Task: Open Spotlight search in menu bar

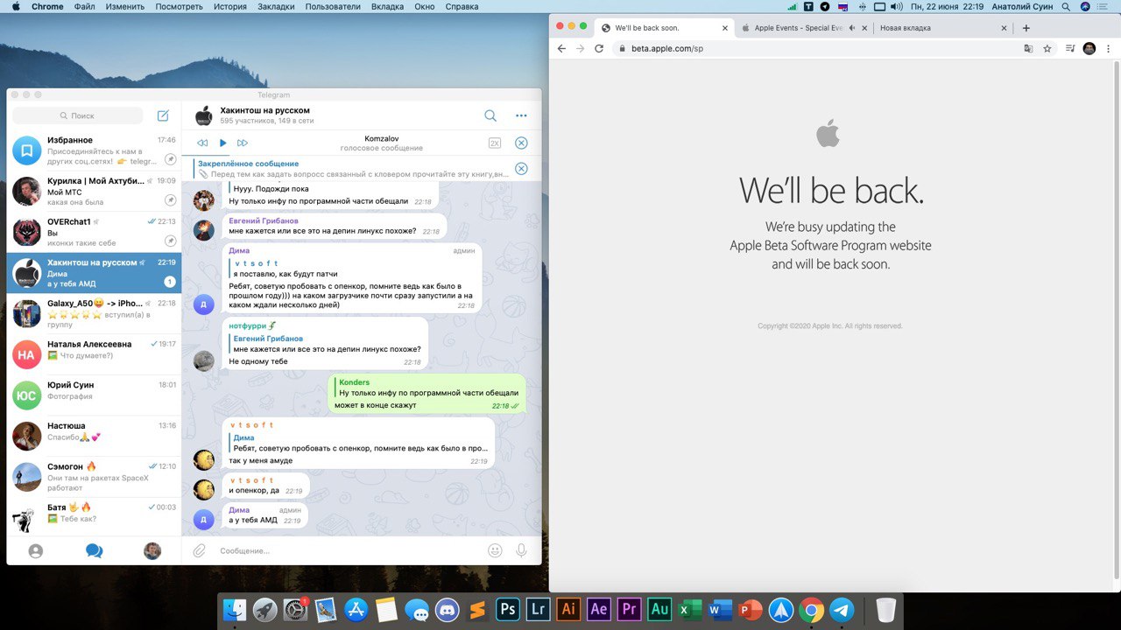Action: click(1065, 6)
